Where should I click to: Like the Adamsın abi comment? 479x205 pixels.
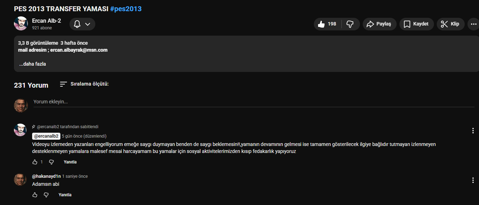click(x=35, y=195)
